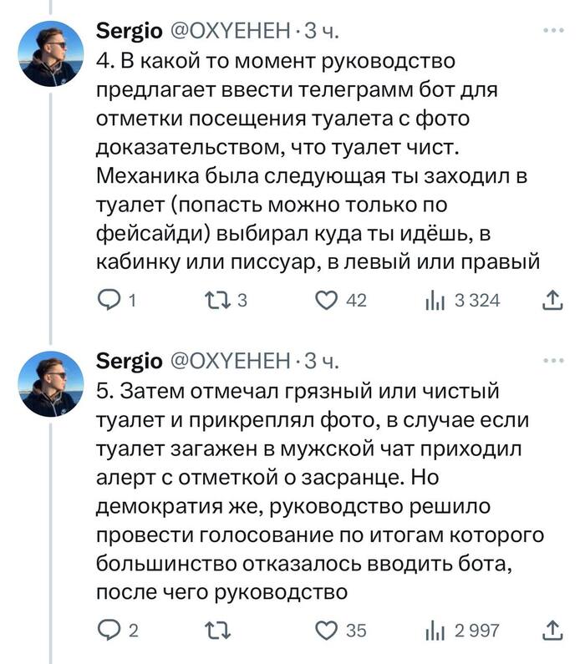Open the more options menu on second tweet
The image size is (585, 664).
pyautogui.click(x=552, y=361)
